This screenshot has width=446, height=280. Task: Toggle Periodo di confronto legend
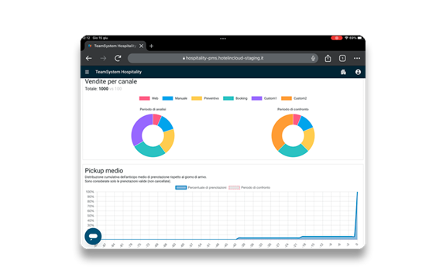tap(249, 188)
